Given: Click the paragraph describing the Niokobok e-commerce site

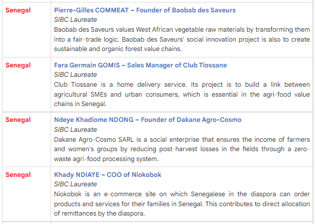Looking at the screenshot, I should [x=182, y=204].
